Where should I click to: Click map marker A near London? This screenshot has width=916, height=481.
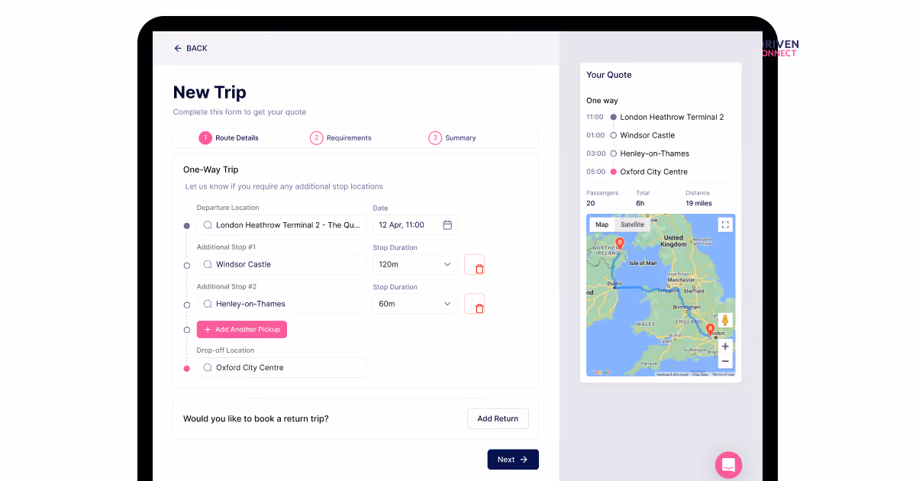pyautogui.click(x=711, y=330)
